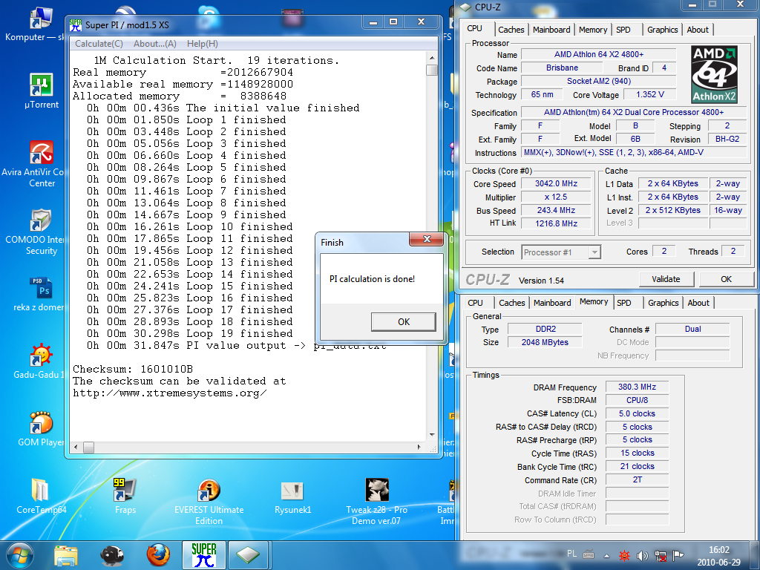
Task: Switch to the Mainboard tab in upper CPU-Z
Action: (x=551, y=30)
